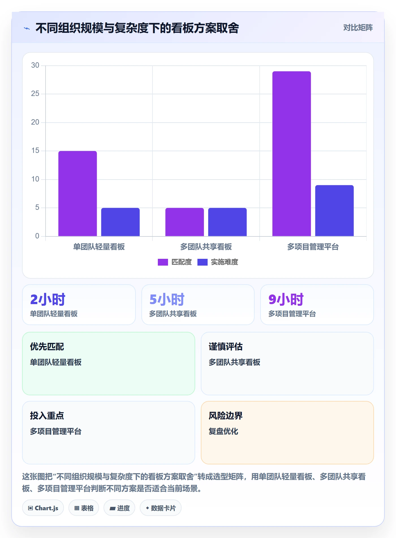Click the square icon in Chart.js tag

click(31, 508)
